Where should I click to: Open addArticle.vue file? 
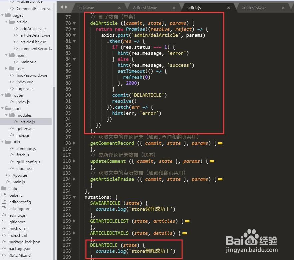[33, 29]
